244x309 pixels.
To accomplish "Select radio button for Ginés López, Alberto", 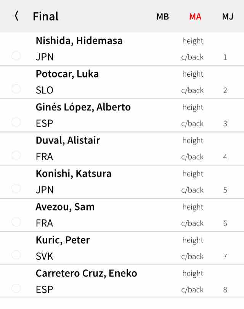I will click(x=16, y=122).
